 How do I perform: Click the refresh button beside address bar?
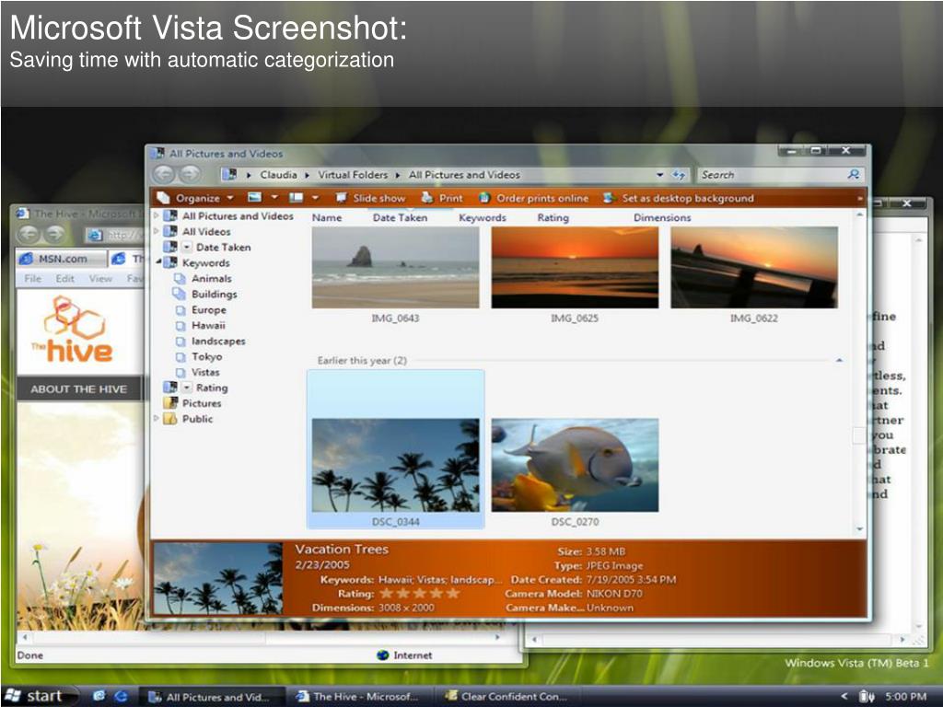(x=679, y=175)
